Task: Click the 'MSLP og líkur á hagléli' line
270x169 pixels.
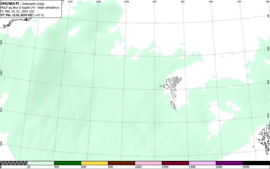Action: pyautogui.click(x=30, y=8)
